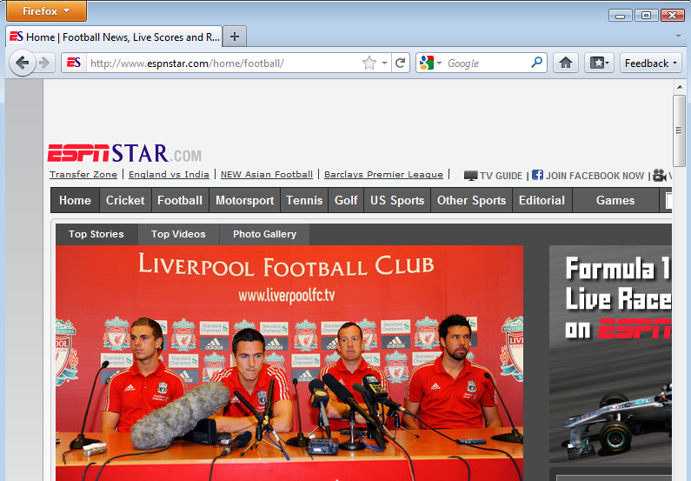The image size is (691, 481).
Task: Click the ESPNSTAR.com logo
Action: [124, 153]
